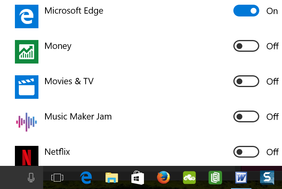Viewport: 282px width, 189px height.
Task: Turn on the Netflix toggle
Action: (x=246, y=152)
